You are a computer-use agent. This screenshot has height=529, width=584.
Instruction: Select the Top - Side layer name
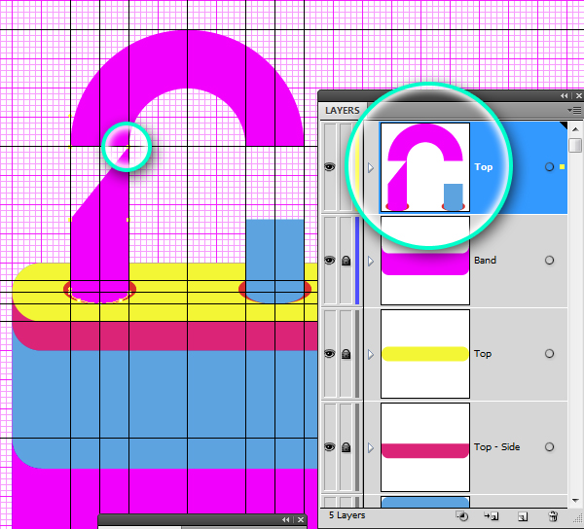click(x=496, y=446)
